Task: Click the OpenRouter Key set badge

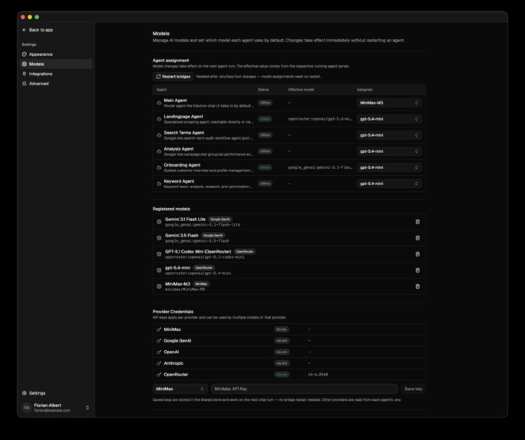Action: point(282,375)
